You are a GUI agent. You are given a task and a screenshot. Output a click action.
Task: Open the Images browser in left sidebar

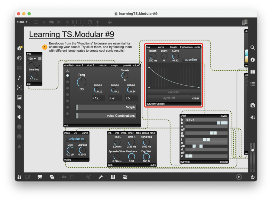[19, 97]
